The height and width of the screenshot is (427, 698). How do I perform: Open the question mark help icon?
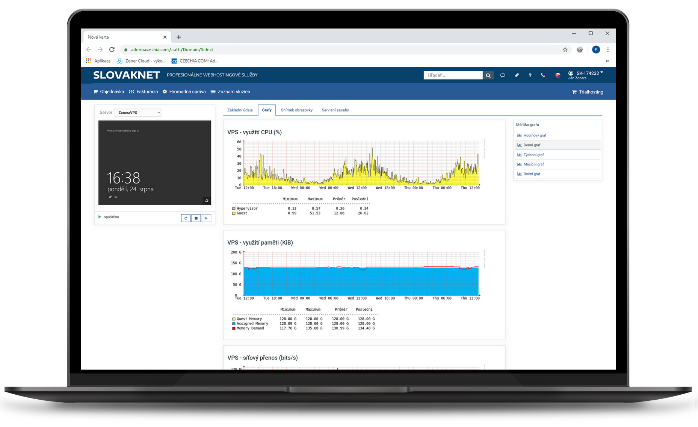tap(530, 75)
